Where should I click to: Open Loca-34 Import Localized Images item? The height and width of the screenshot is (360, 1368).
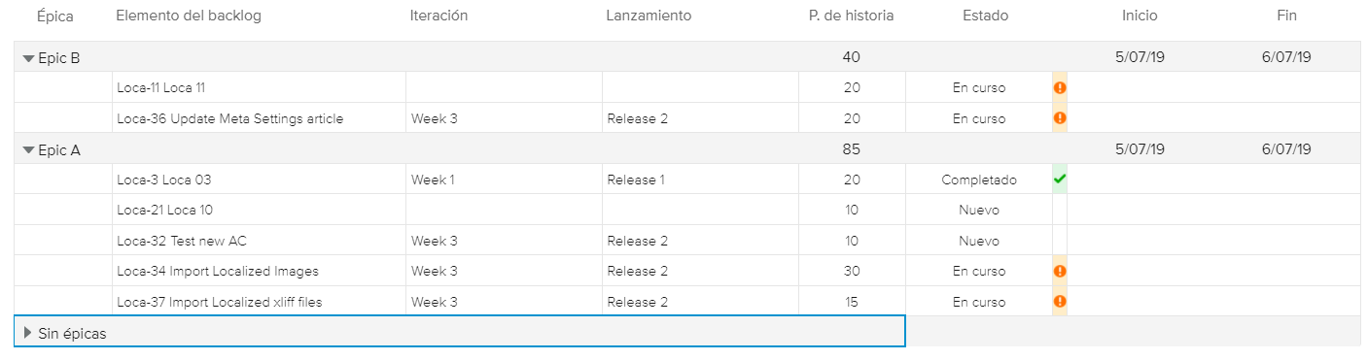pyautogui.click(x=218, y=272)
